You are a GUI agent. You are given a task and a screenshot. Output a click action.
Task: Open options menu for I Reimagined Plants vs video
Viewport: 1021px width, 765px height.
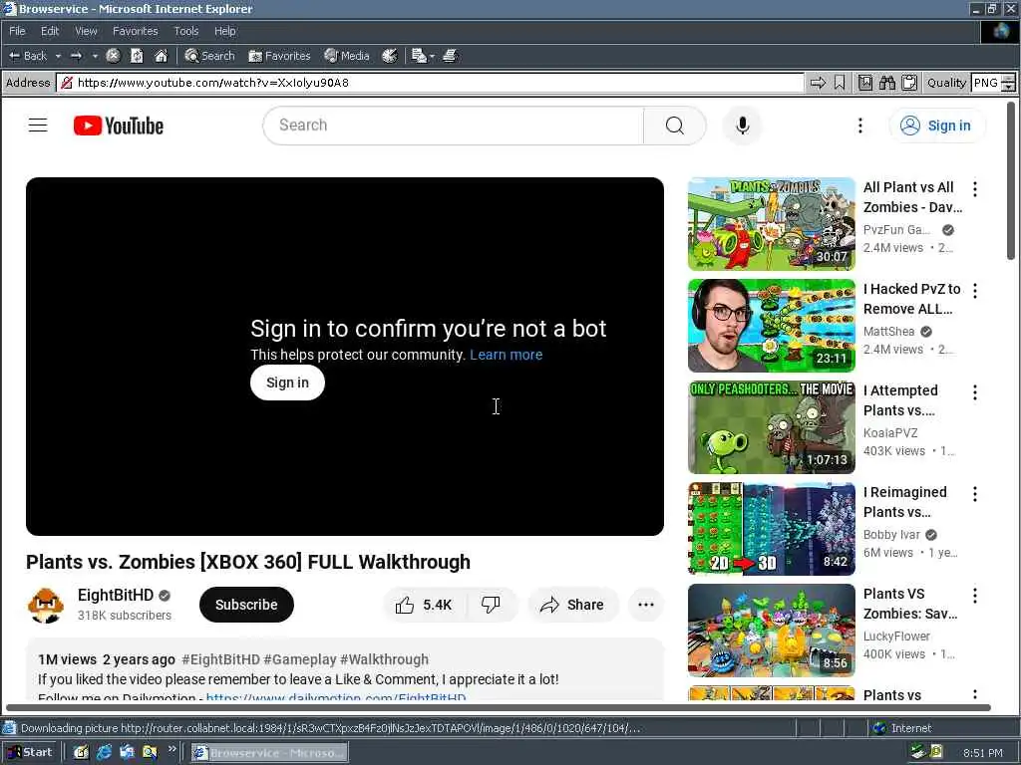[975, 494]
